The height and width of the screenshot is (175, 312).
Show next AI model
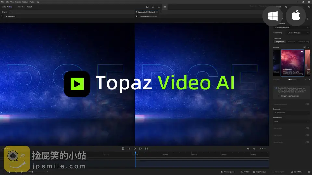tap(309, 80)
